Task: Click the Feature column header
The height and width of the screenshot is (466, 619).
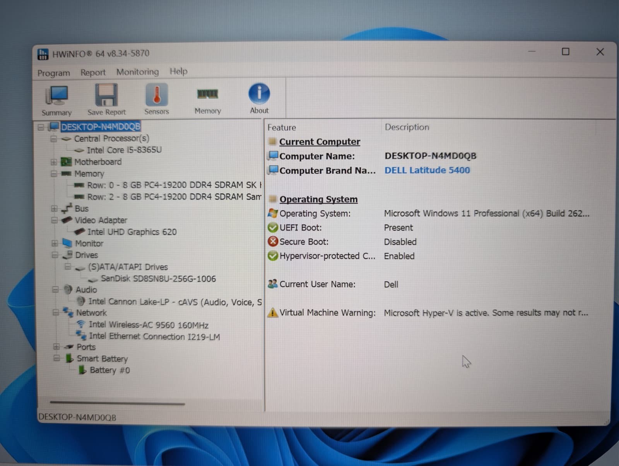Action: (x=282, y=127)
